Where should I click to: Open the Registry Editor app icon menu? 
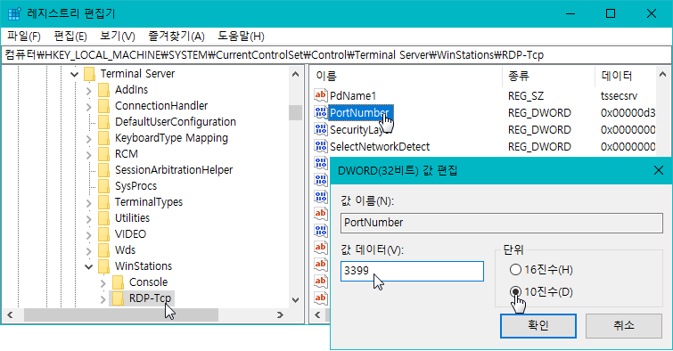(13, 13)
